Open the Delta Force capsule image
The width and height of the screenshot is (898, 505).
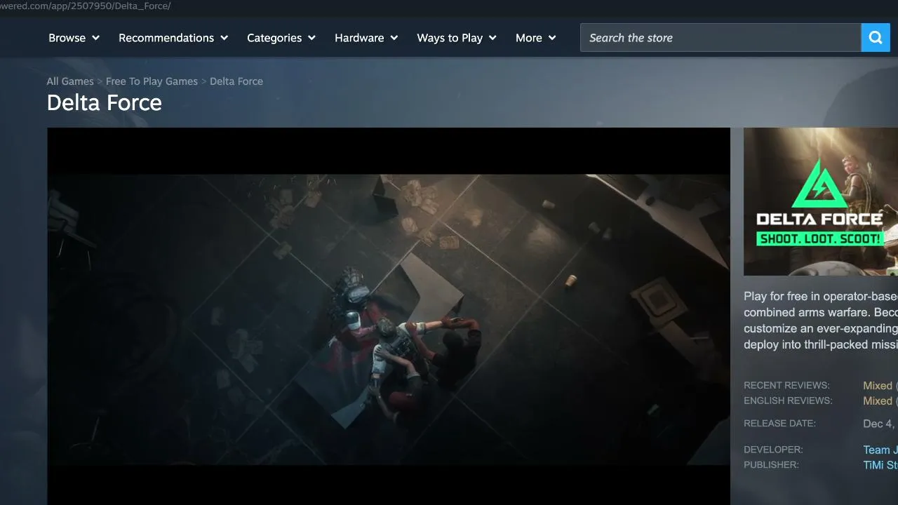point(821,201)
